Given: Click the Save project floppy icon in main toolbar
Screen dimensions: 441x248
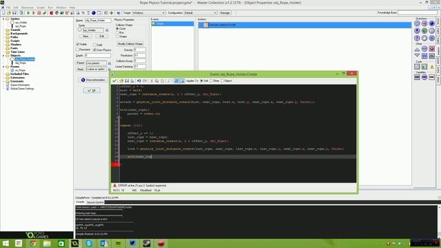Looking at the screenshot, I should [14, 13].
